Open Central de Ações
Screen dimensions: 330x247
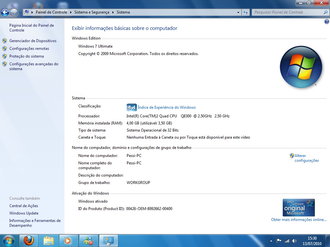[24, 206]
